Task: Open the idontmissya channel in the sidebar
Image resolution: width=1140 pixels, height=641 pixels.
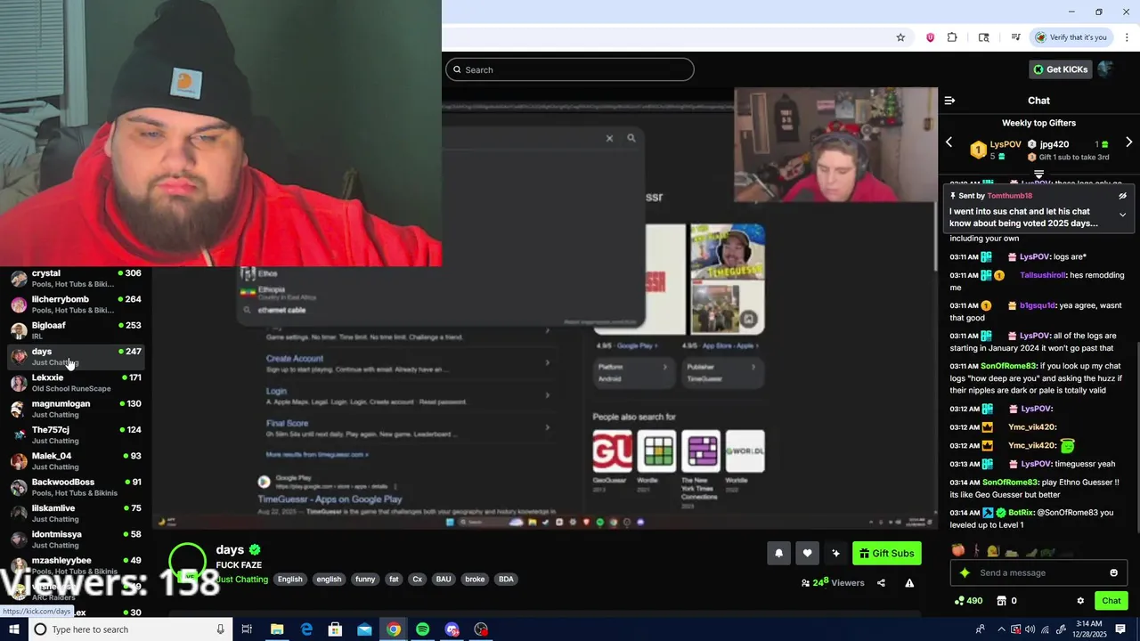Action: [x=75, y=539]
